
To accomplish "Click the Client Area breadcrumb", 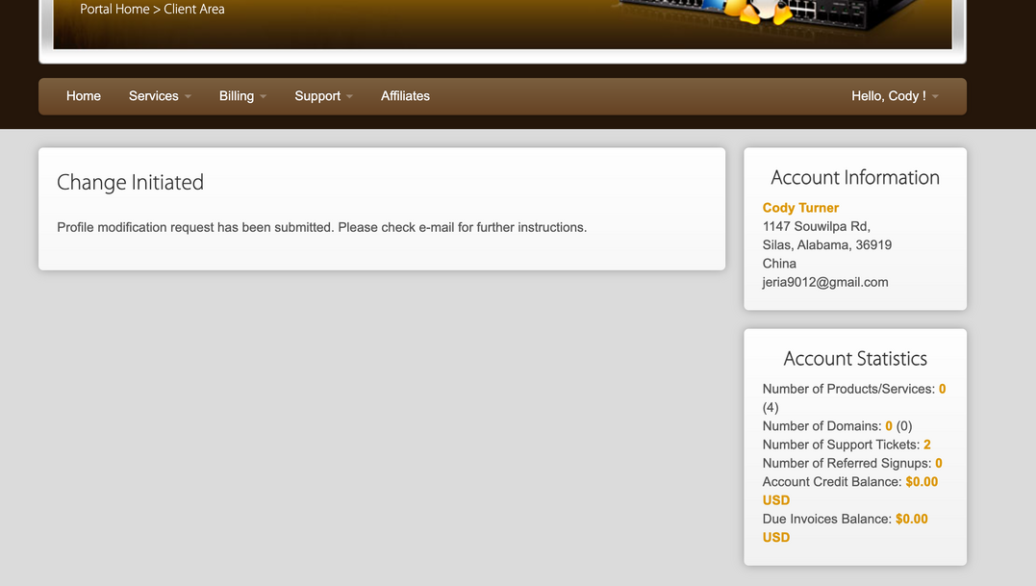I will point(194,10).
